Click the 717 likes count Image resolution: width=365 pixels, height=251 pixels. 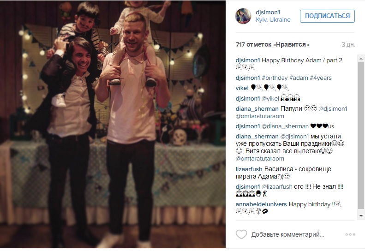coord(272,44)
